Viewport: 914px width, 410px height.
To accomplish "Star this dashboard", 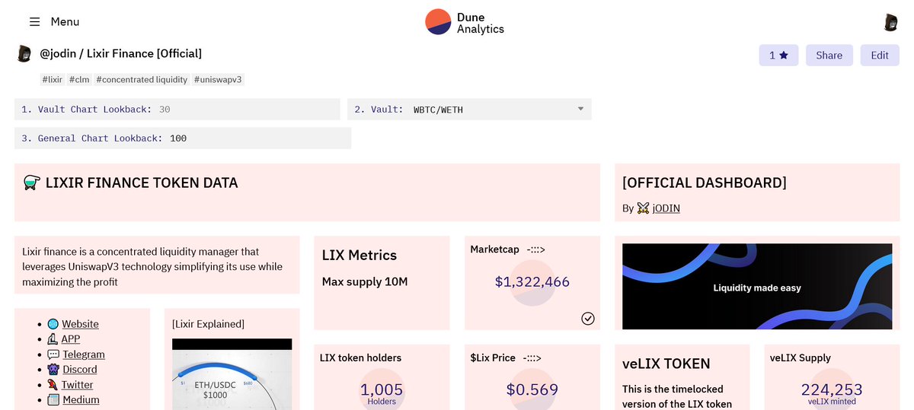I will click(779, 56).
